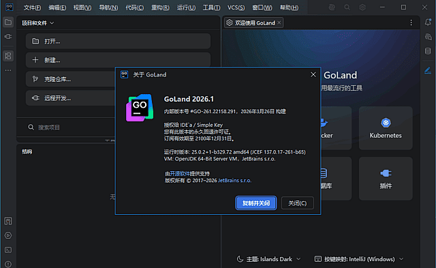Click the Kubernetes card on welcome page
The width and height of the screenshot is (436, 268).
click(386, 128)
